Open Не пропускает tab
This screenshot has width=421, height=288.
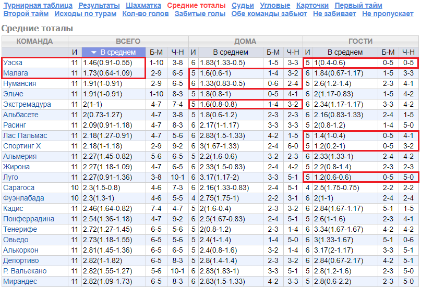388,14
